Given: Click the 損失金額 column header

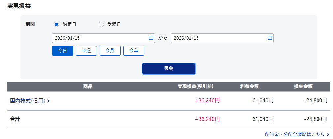Looking at the screenshot, I should click(x=303, y=86).
